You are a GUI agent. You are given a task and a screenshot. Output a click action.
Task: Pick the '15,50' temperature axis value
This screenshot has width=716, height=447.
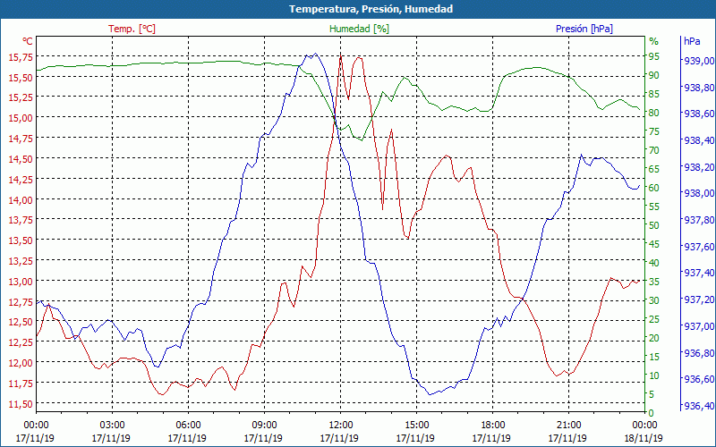(21, 78)
